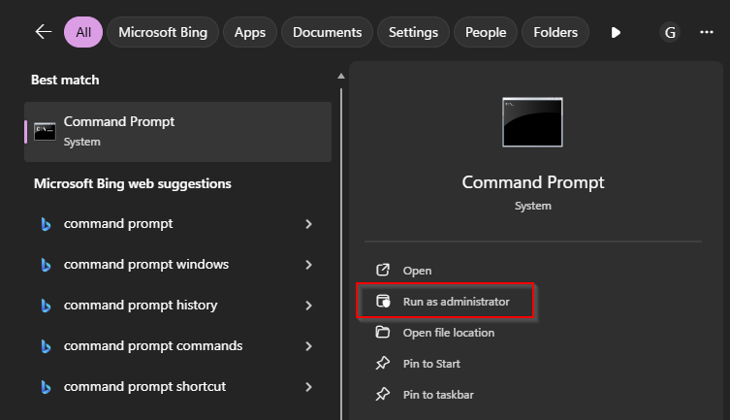Click the Bing icon next to 'command prompt'
This screenshot has width=730, height=420.
click(x=46, y=224)
